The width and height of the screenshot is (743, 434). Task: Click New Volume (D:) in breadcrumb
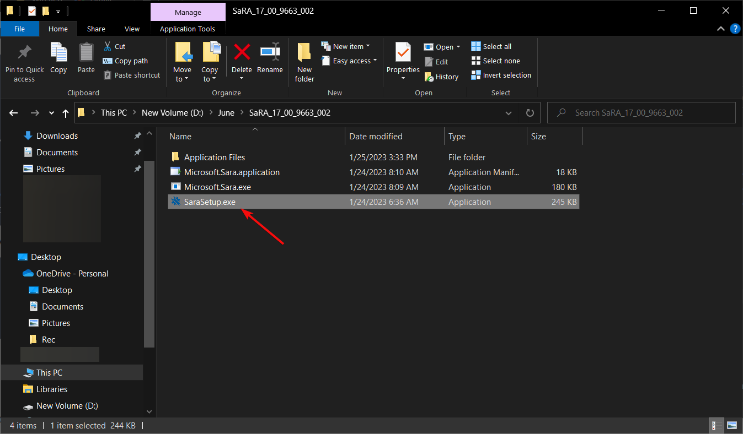click(x=173, y=113)
